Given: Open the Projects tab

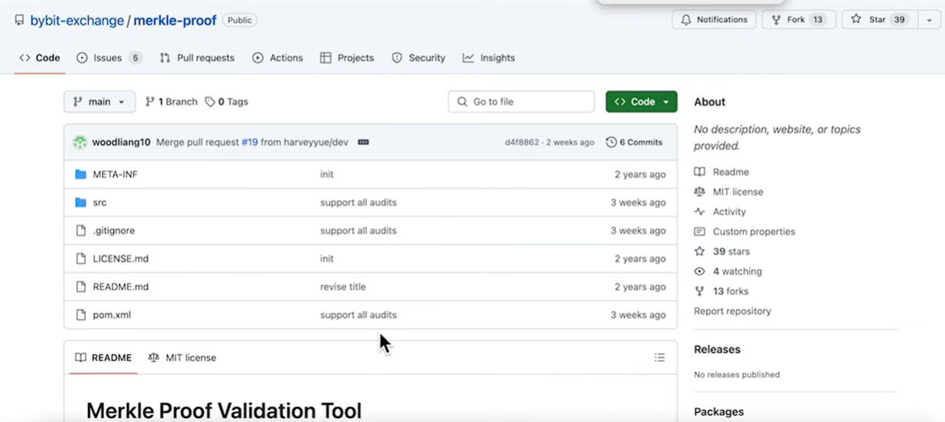Looking at the screenshot, I should point(347,58).
